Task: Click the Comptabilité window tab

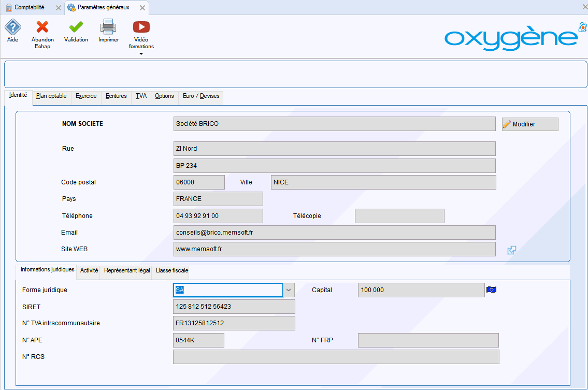Action: point(33,7)
